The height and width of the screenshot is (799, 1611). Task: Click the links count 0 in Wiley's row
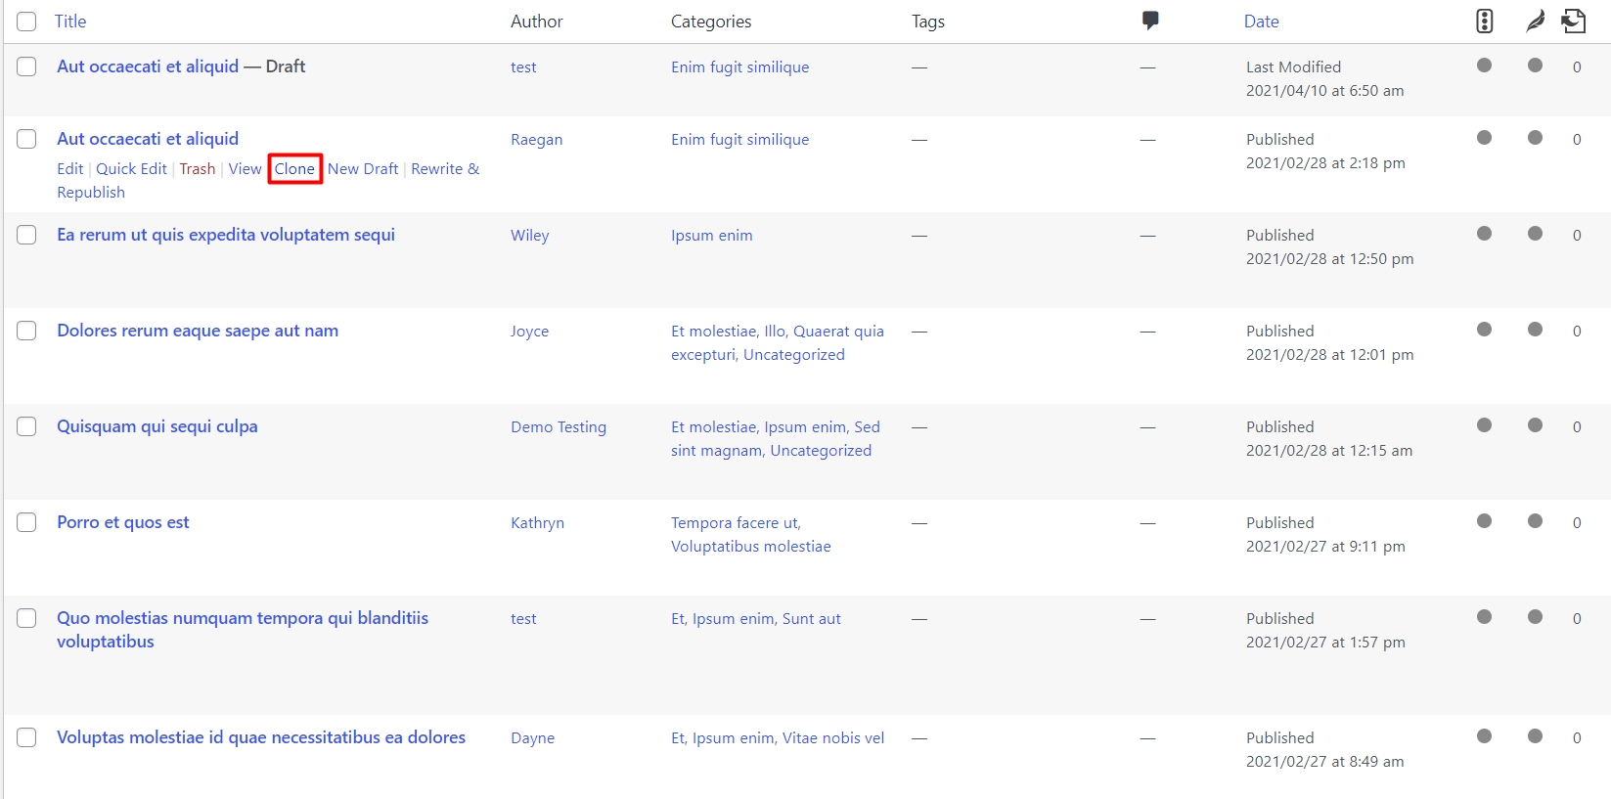1577,236
